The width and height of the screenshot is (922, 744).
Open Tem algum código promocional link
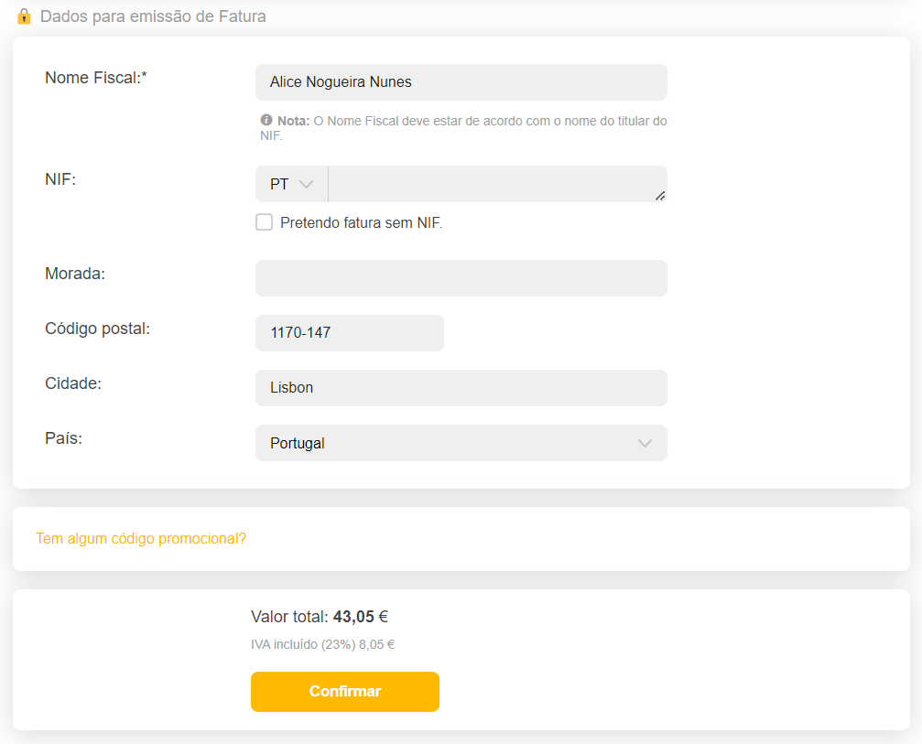pyautogui.click(x=141, y=538)
